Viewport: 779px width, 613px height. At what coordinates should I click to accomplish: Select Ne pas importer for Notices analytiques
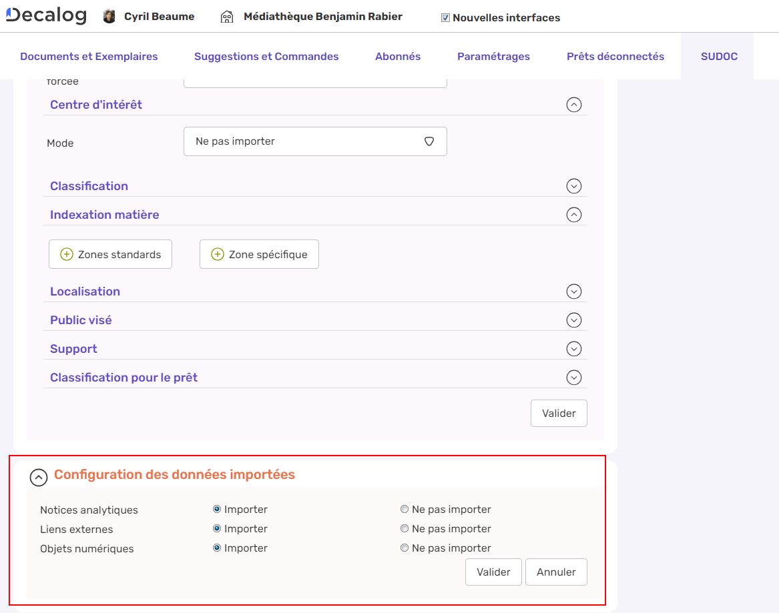point(405,510)
